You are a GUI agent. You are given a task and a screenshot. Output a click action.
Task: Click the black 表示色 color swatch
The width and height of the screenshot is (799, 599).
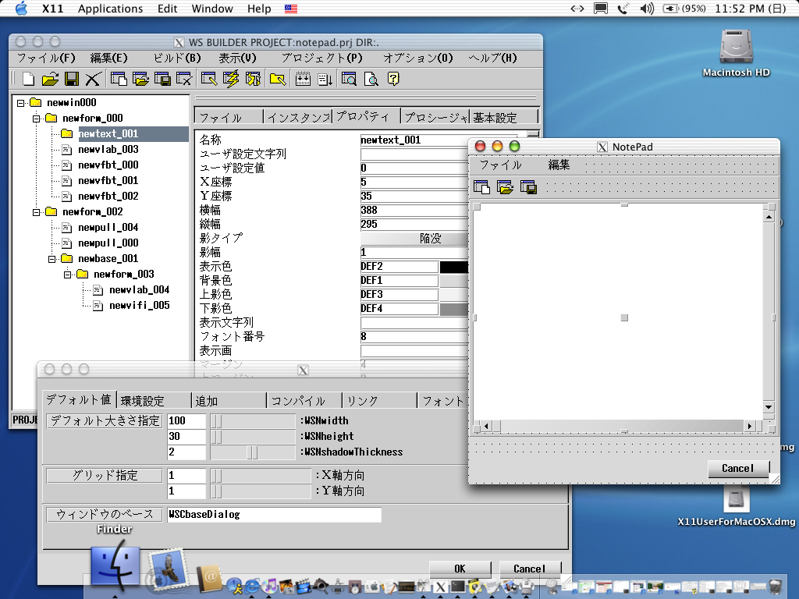click(x=454, y=267)
